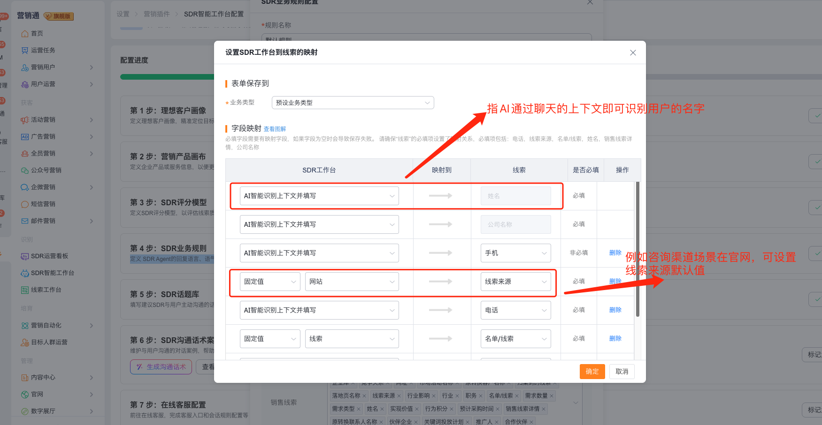
Task: Click the 运营任务 icon in sidebar
Action: (25, 51)
